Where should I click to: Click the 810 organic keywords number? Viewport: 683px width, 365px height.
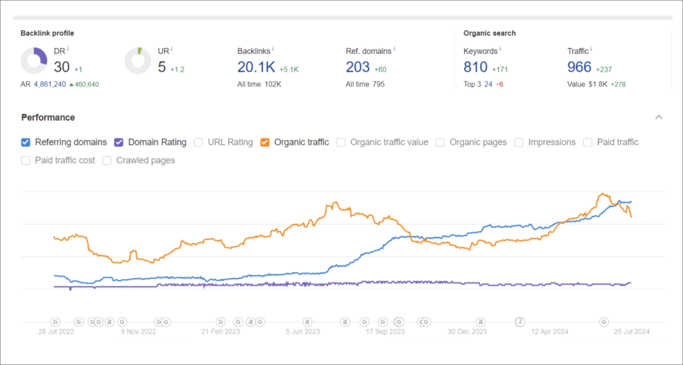[x=476, y=67]
